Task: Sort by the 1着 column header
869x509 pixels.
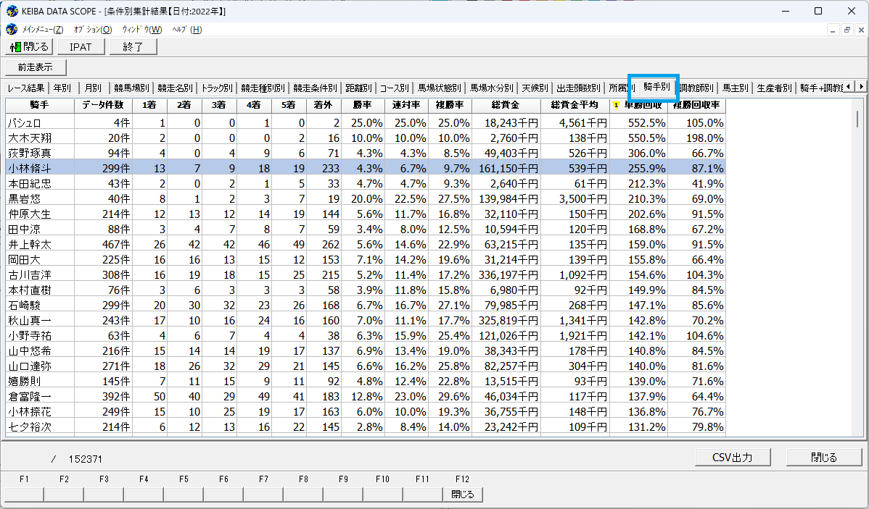Action: click(149, 104)
